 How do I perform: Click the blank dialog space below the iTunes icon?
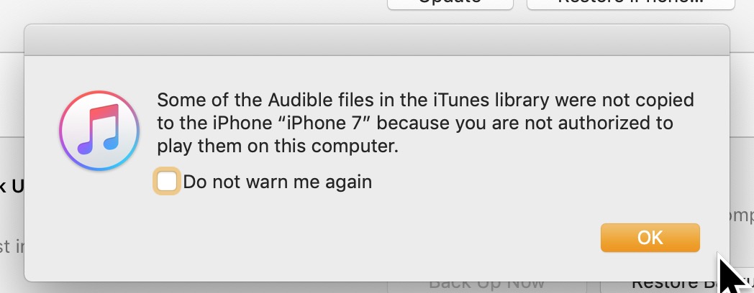[x=99, y=230]
